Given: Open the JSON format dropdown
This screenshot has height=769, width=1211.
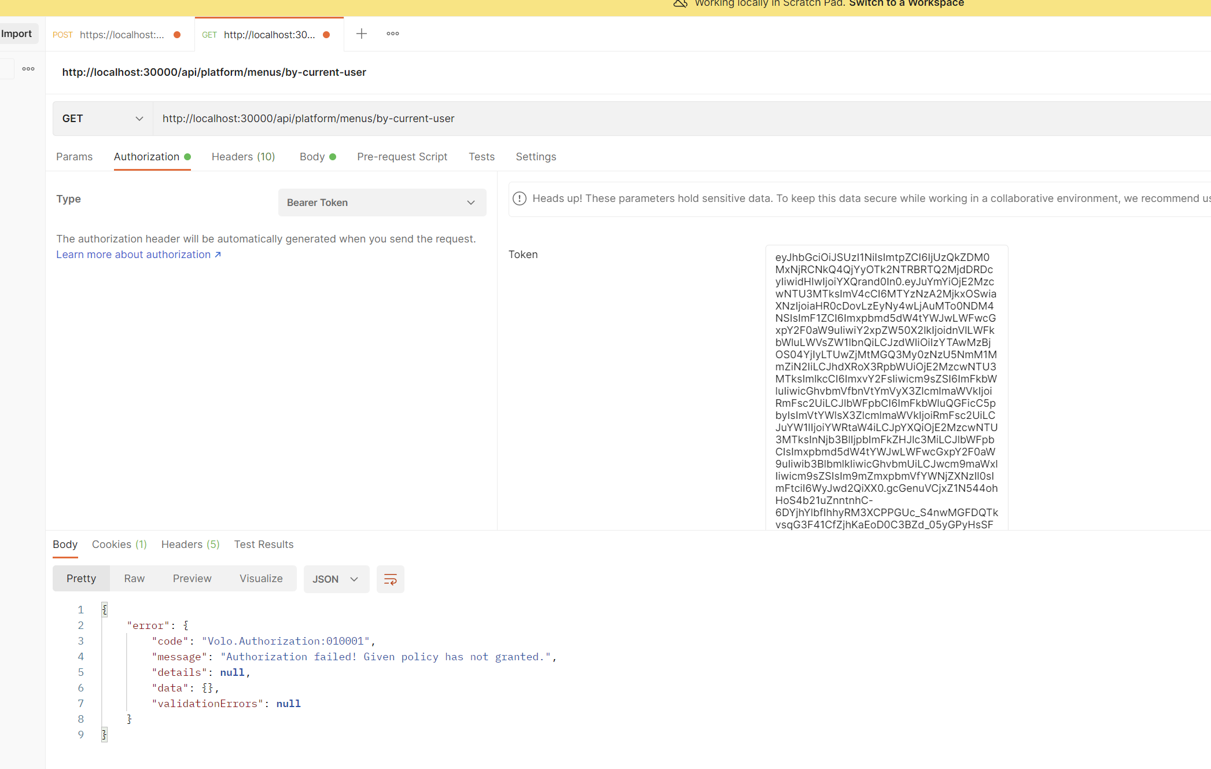Looking at the screenshot, I should click(x=336, y=579).
